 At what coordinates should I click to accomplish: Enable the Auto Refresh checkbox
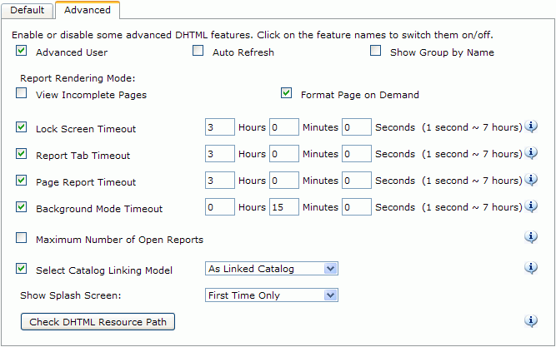(x=198, y=50)
